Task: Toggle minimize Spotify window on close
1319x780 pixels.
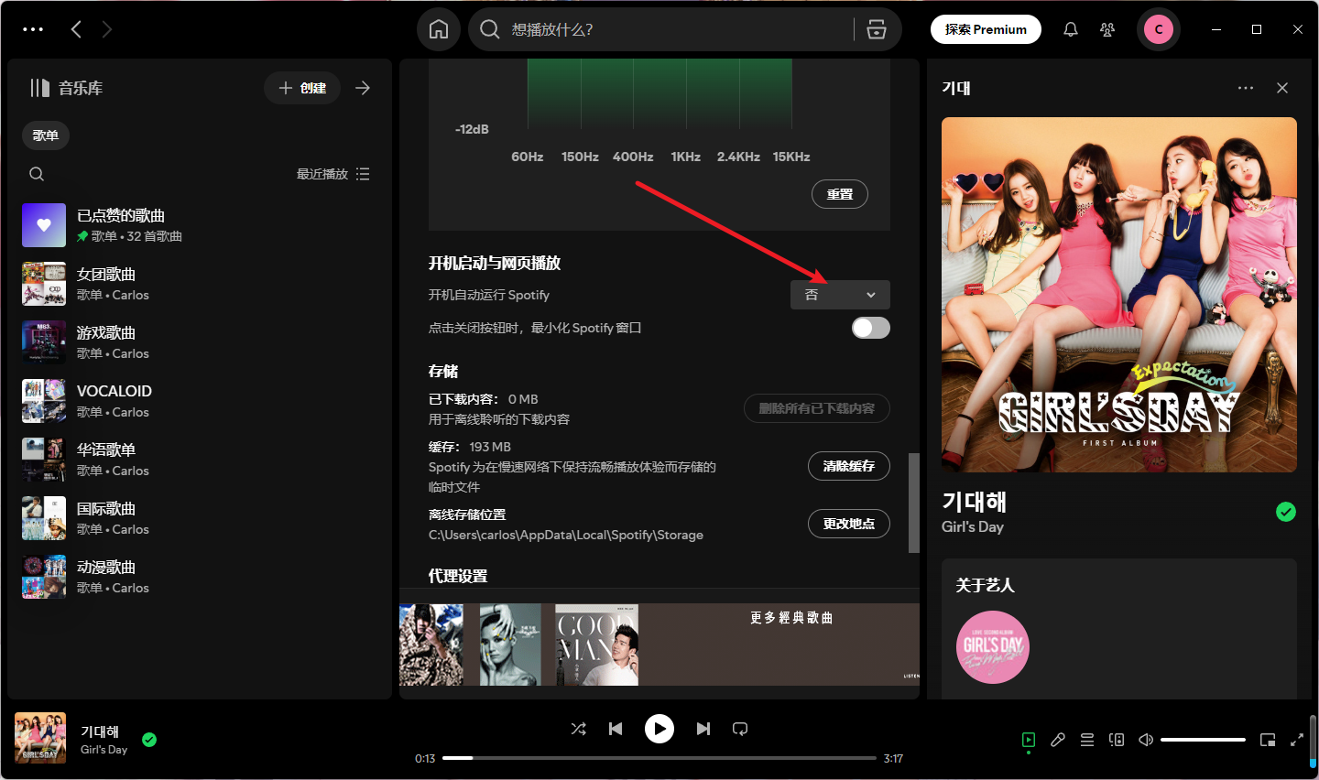Action: tap(871, 328)
